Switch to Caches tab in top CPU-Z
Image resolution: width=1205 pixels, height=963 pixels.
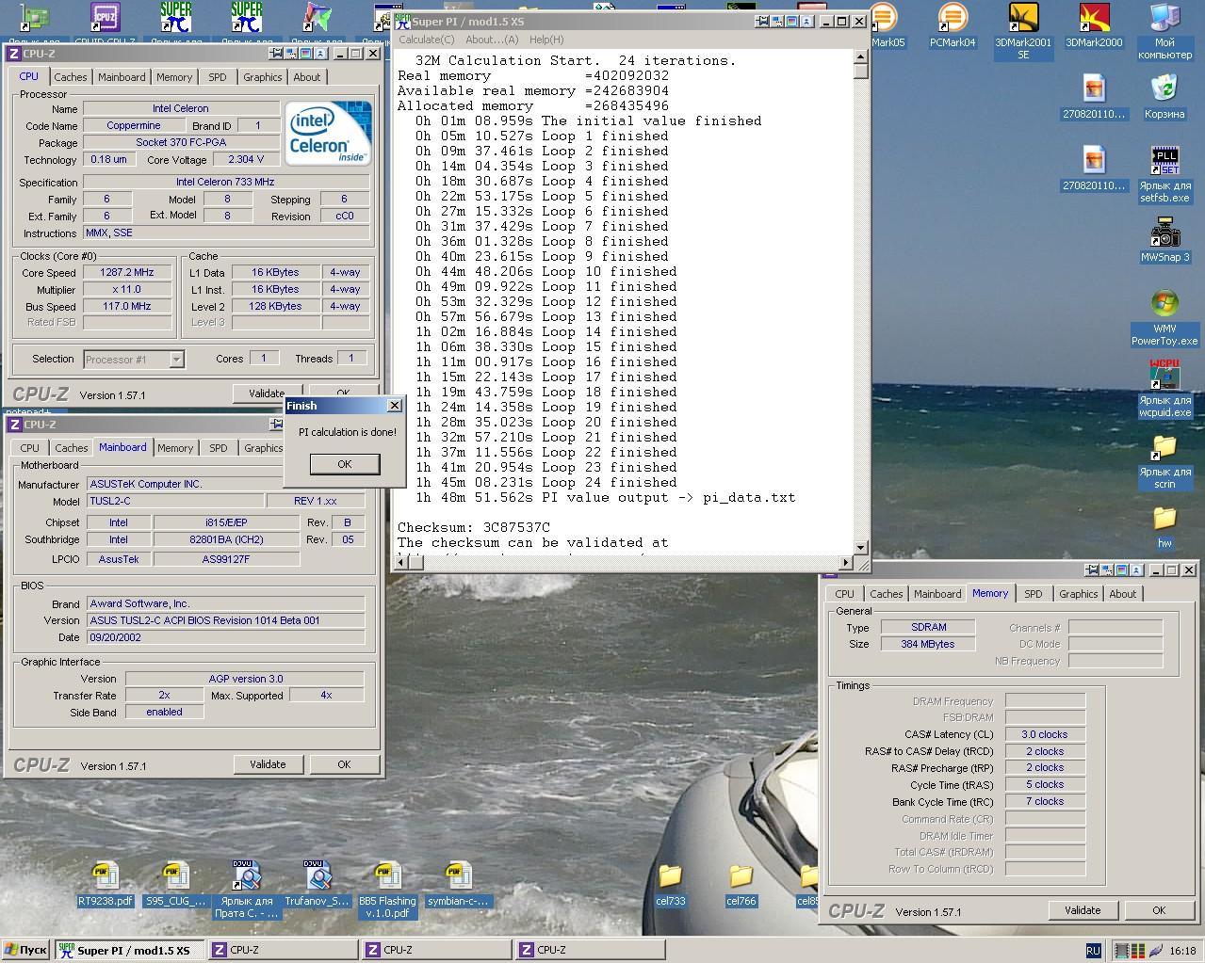tap(70, 77)
